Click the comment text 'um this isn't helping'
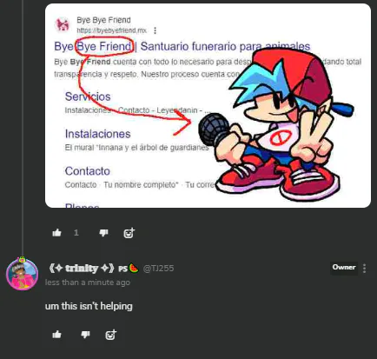Viewport: 377px width, 359px height. click(x=89, y=306)
